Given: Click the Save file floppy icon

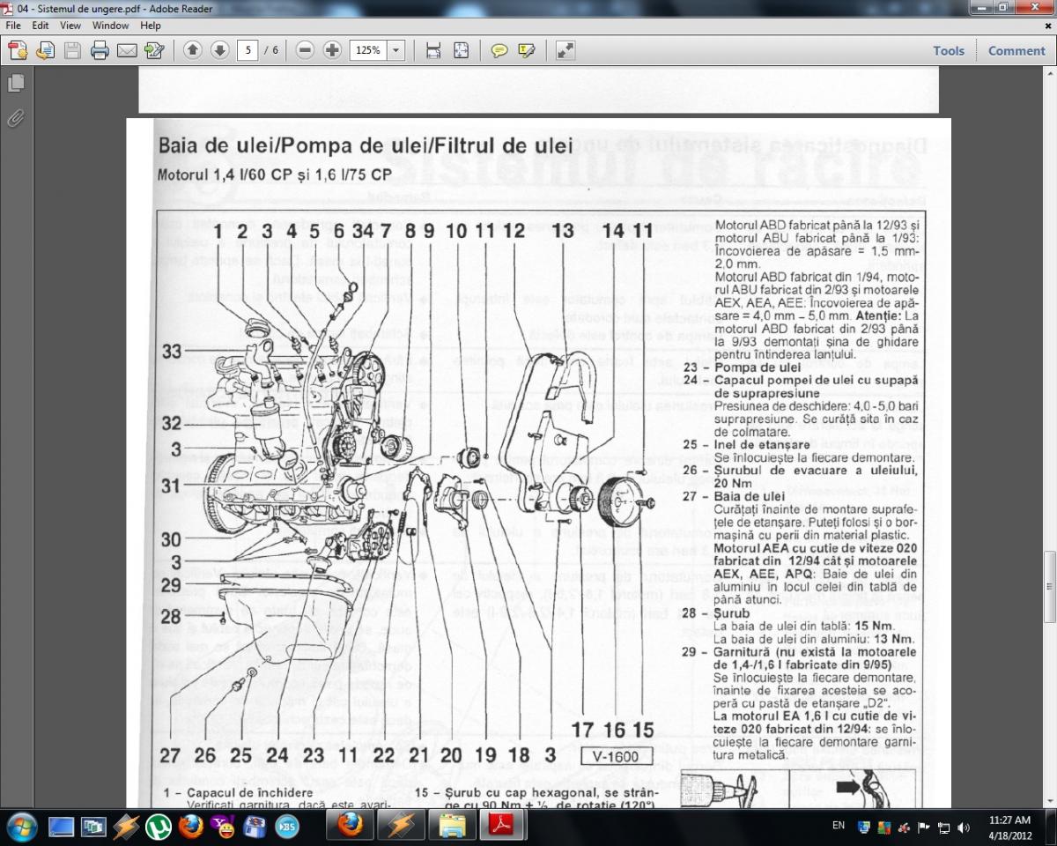Looking at the screenshot, I should tap(72, 50).
